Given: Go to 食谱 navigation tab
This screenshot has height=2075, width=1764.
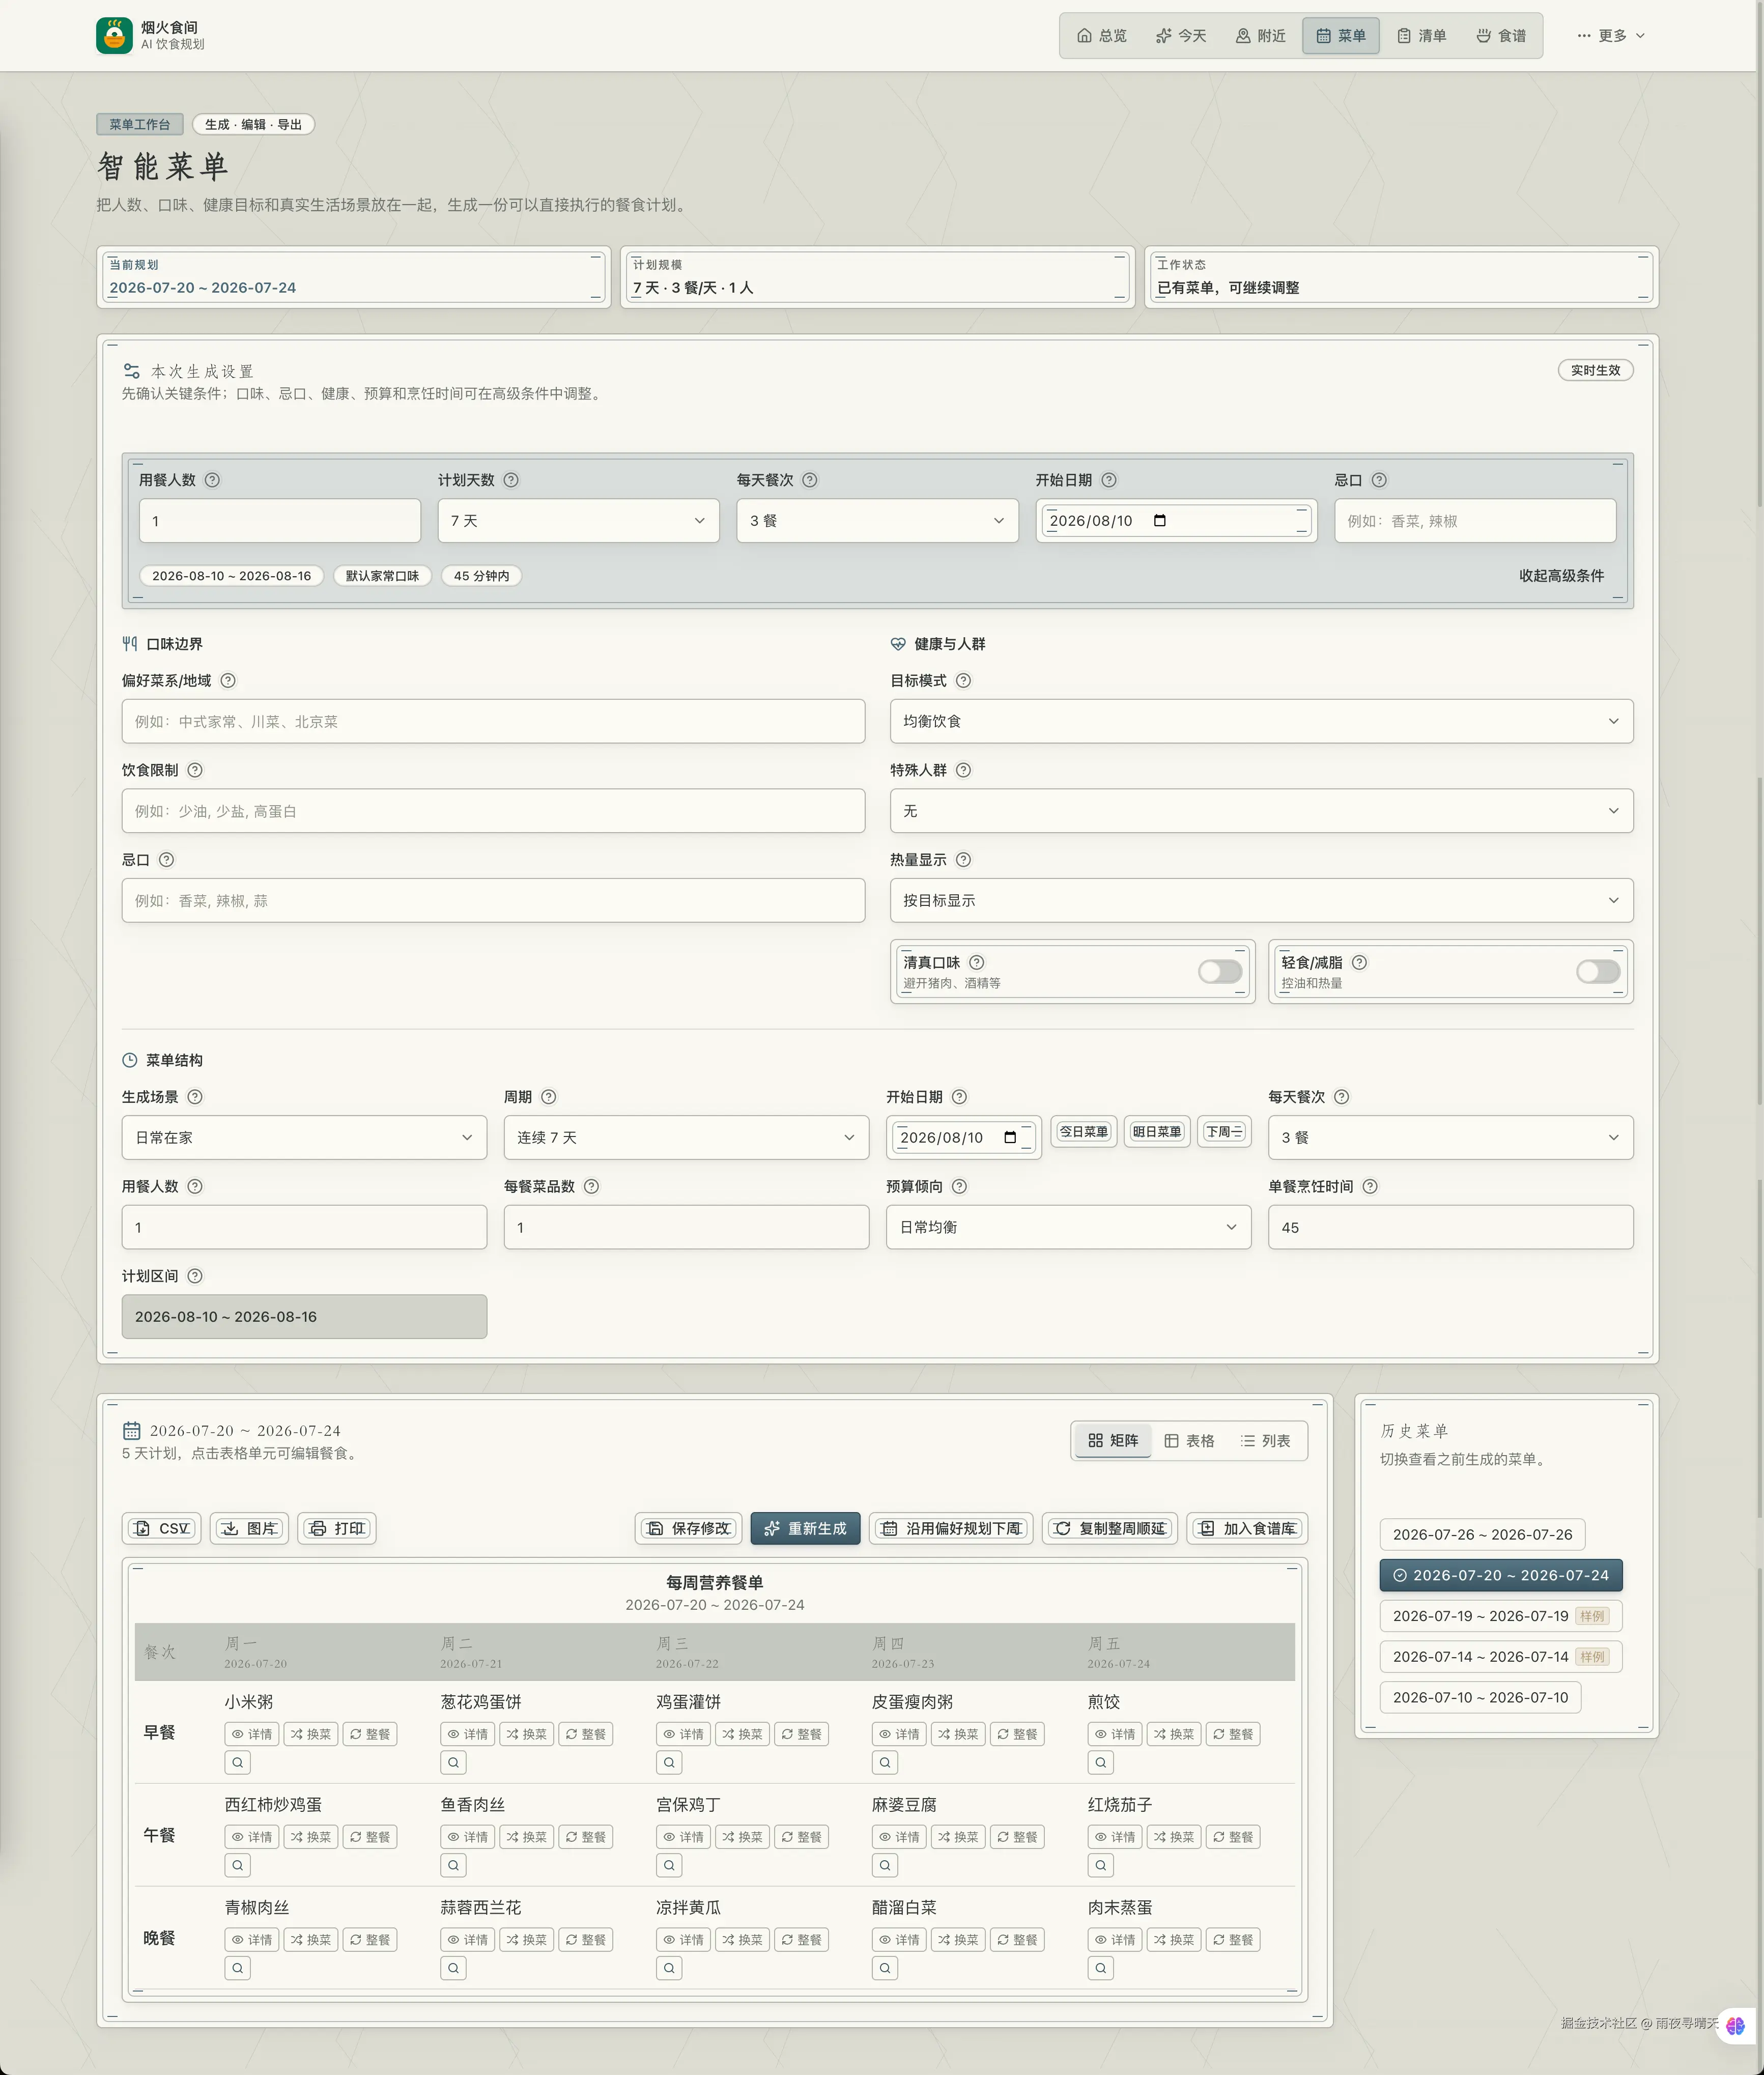Looking at the screenshot, I should click(x=1501, y=36).
